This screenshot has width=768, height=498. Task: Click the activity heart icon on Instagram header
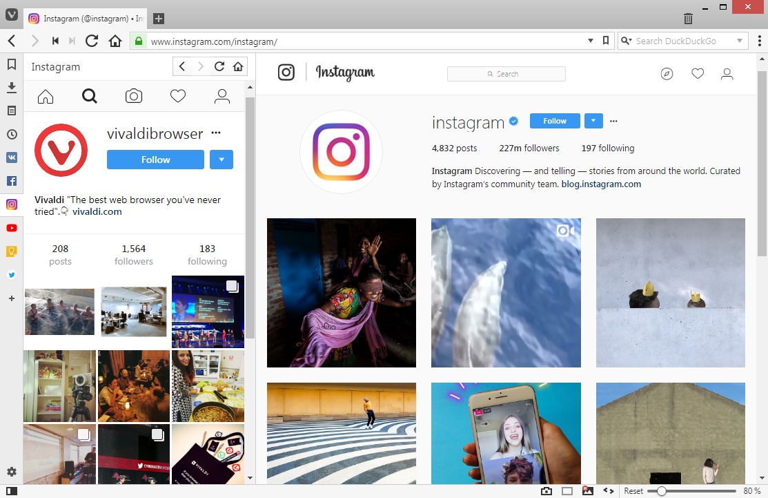click(697, 73)
